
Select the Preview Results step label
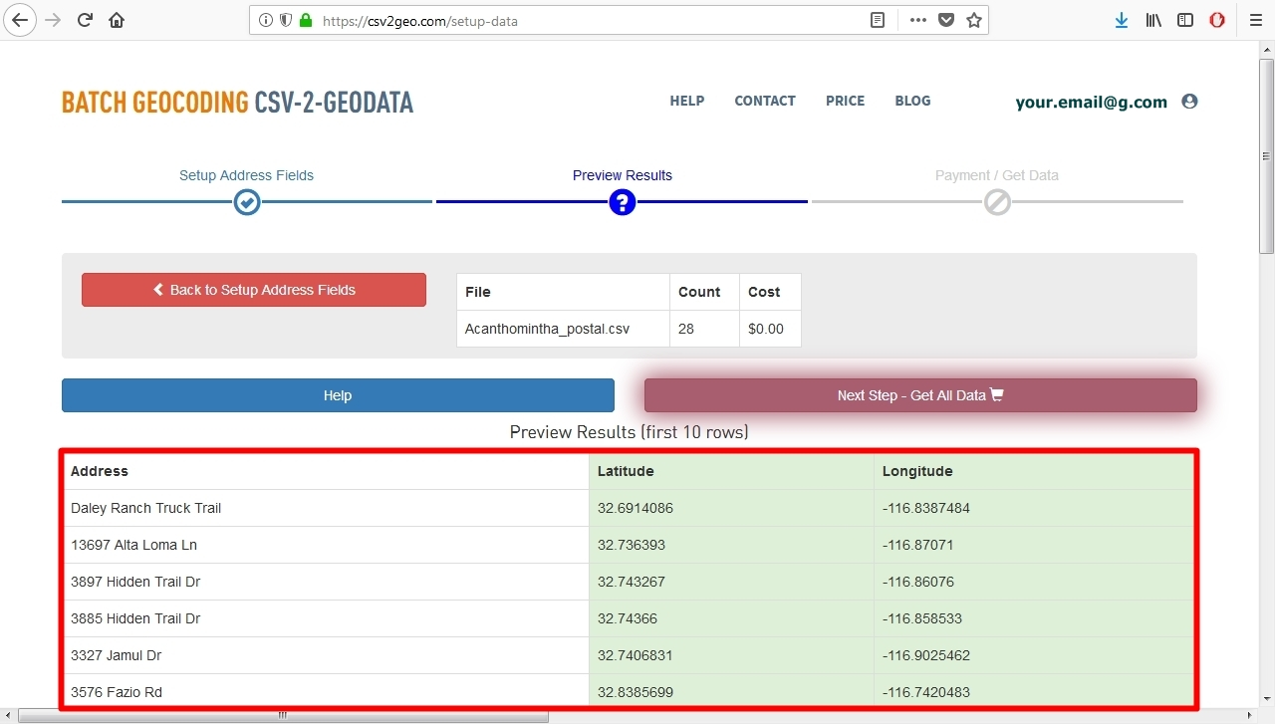[623, 175]
